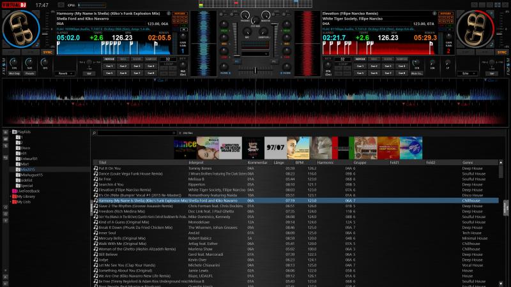Click the right deck LP filter knob
Viewport: 511px width, 287px height.
[448, 62]
